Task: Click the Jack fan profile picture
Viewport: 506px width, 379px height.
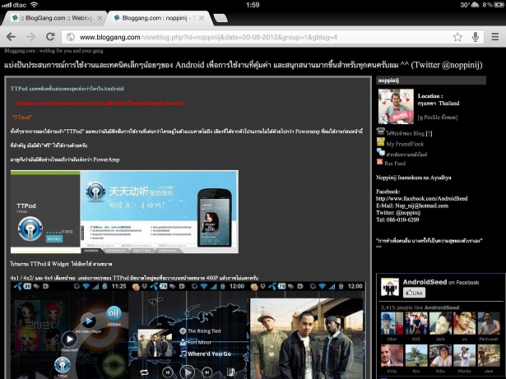Action: (440, 323)
